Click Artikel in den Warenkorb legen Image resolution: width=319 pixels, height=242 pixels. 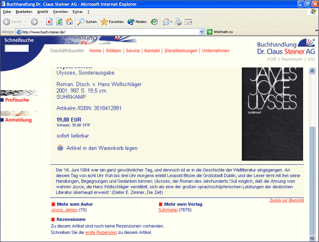tap(102, 148)
